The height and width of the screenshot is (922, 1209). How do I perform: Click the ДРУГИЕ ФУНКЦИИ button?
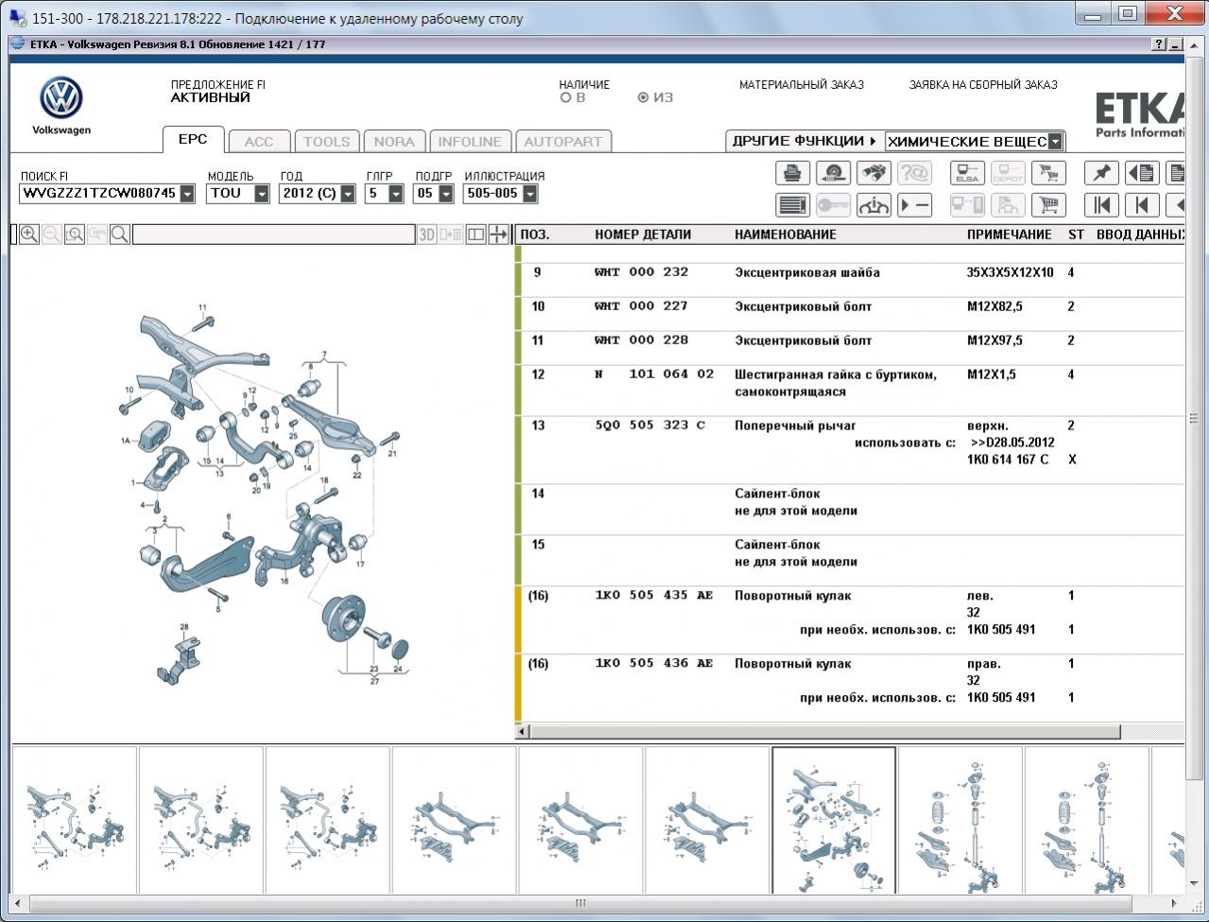pyautogui.click(x=804, y=141)
